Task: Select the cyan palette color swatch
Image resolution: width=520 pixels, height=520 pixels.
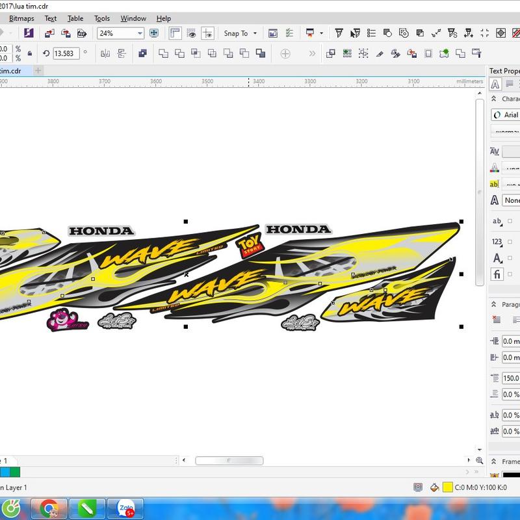Action: (5, 472)
